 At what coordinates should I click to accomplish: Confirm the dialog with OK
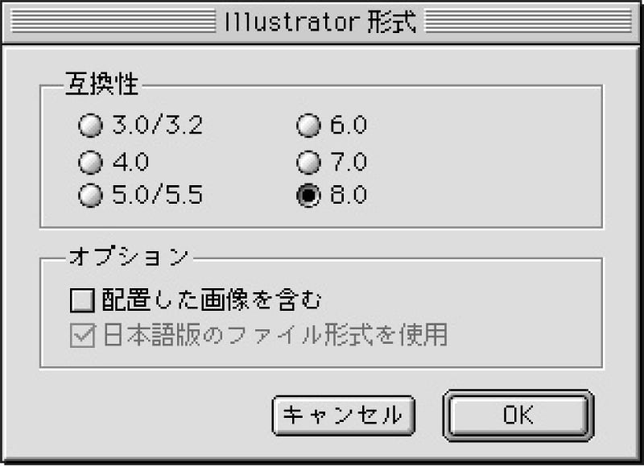(x=518, y=415)
